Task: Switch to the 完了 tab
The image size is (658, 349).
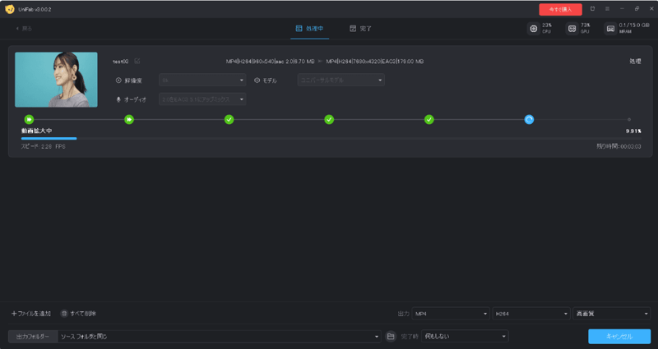Action: point(360,29)
